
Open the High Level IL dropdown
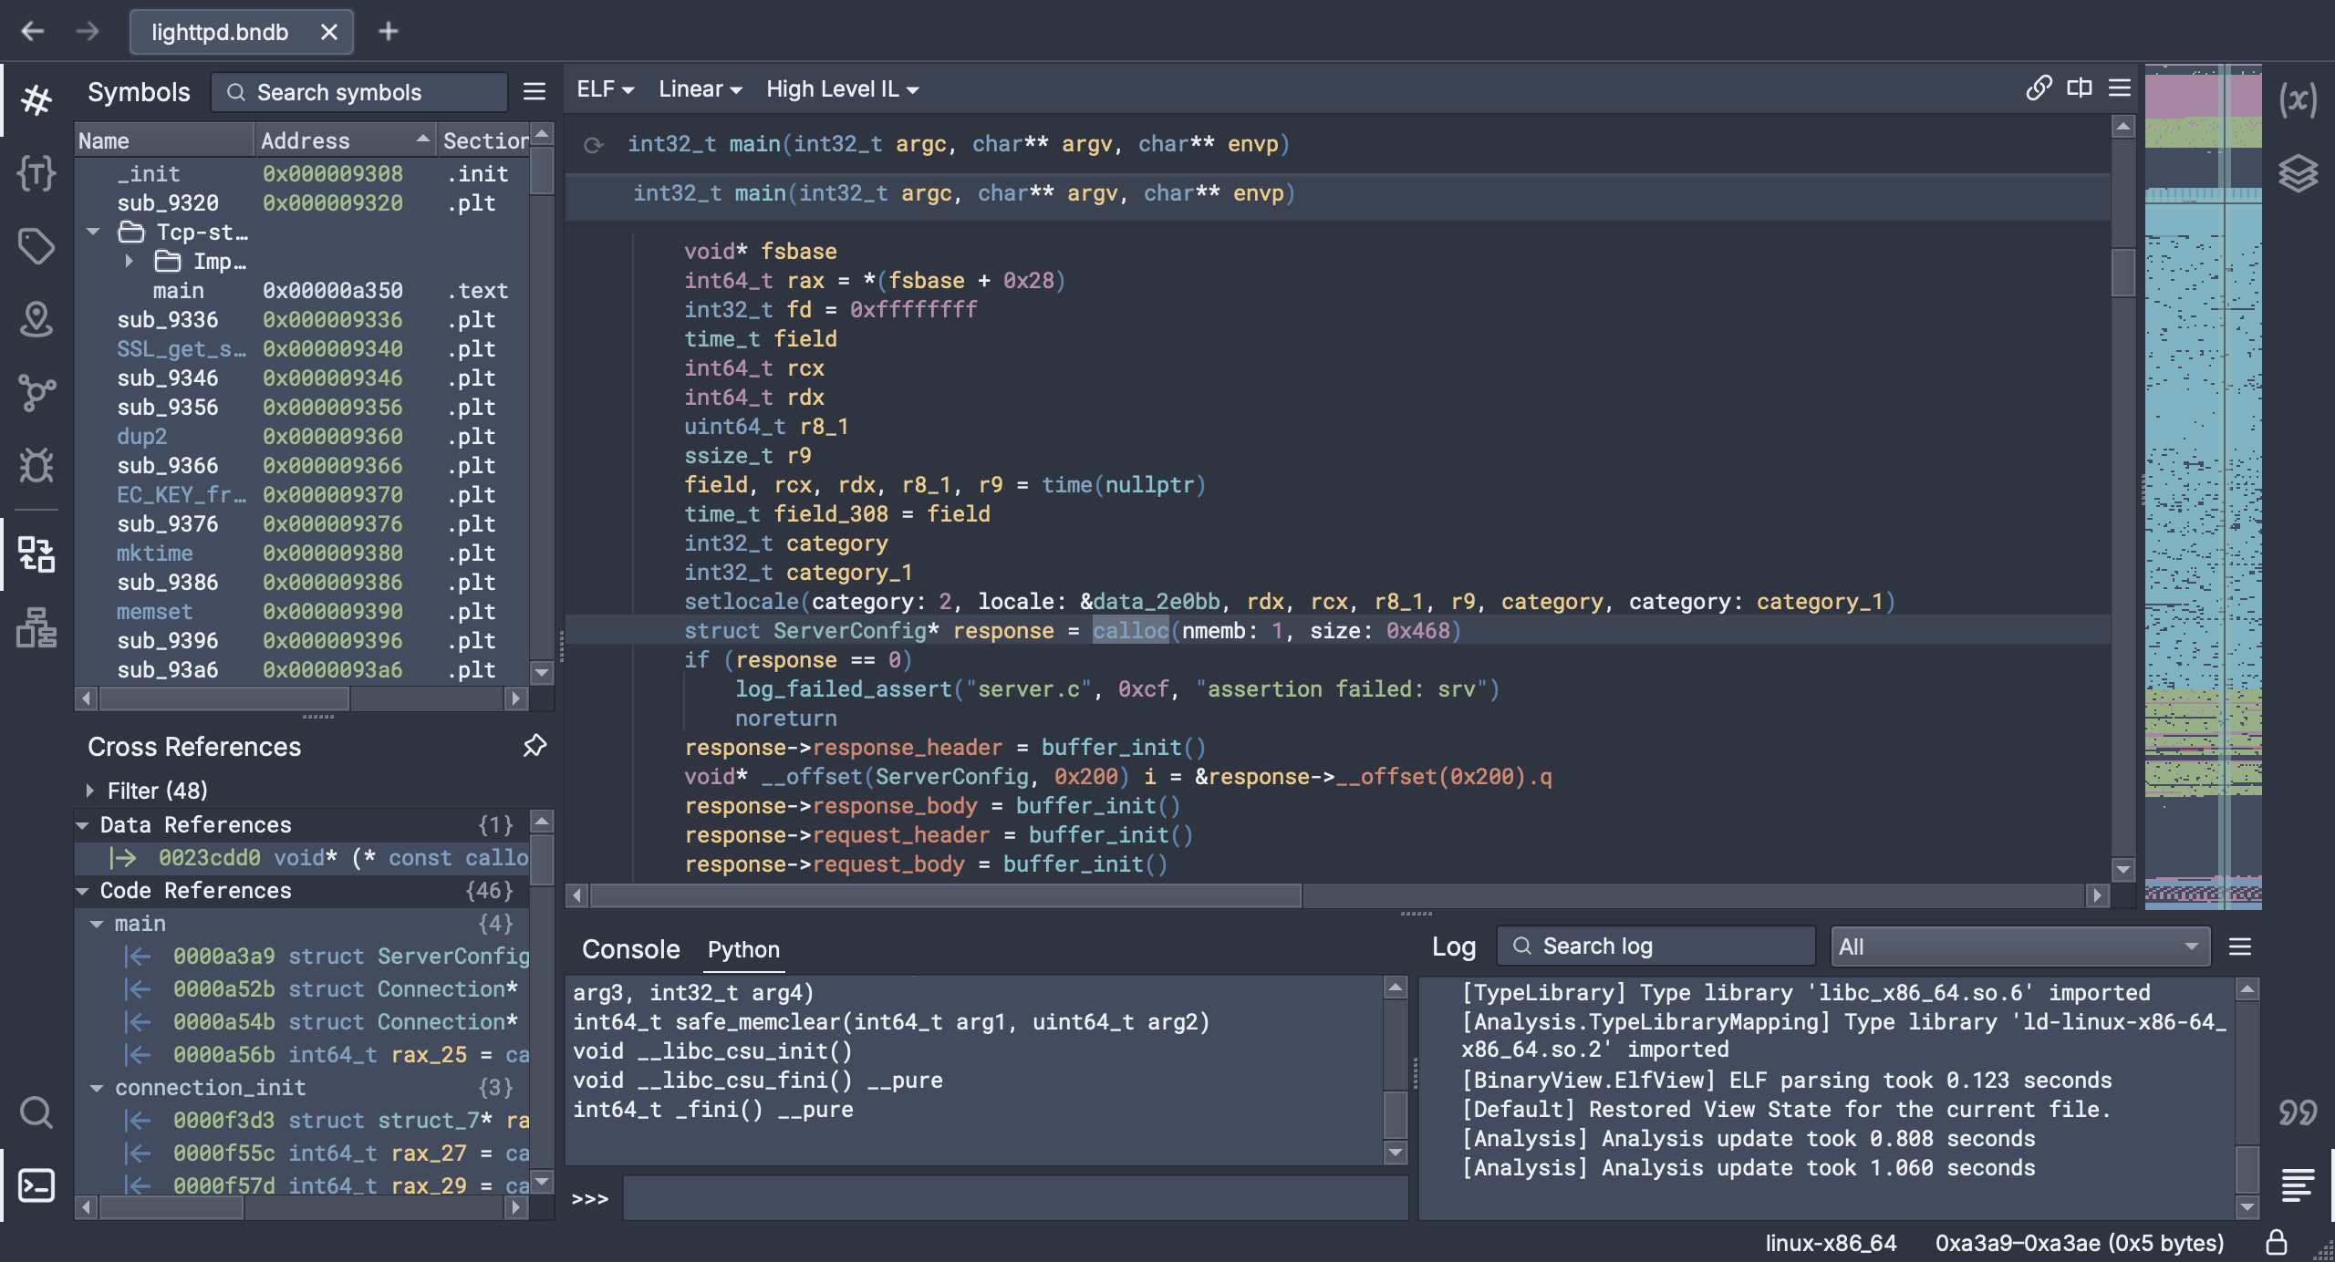coord(842,89)
